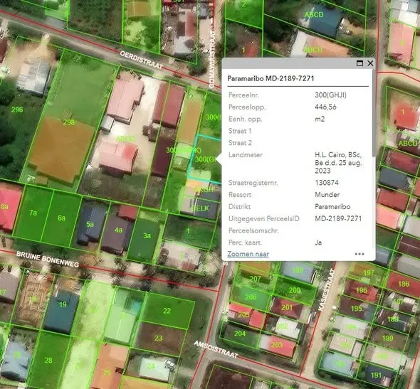Select parcel 3a on the map

click(147, 235)
